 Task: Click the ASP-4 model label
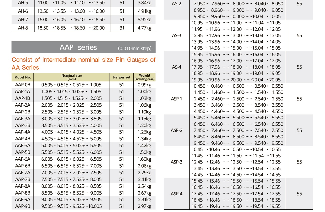pyautogui.click(x=176, y=194)
